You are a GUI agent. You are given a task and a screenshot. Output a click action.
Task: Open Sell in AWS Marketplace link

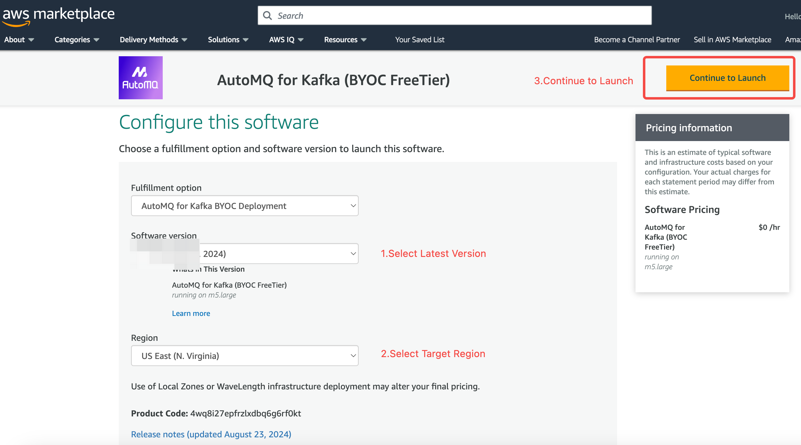pyautogui.click(x=732, y=40)
